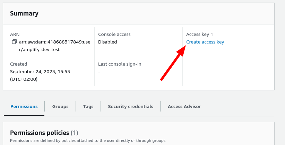
Task: Click the Summary panel heading
Action: [x=24, y=13]
